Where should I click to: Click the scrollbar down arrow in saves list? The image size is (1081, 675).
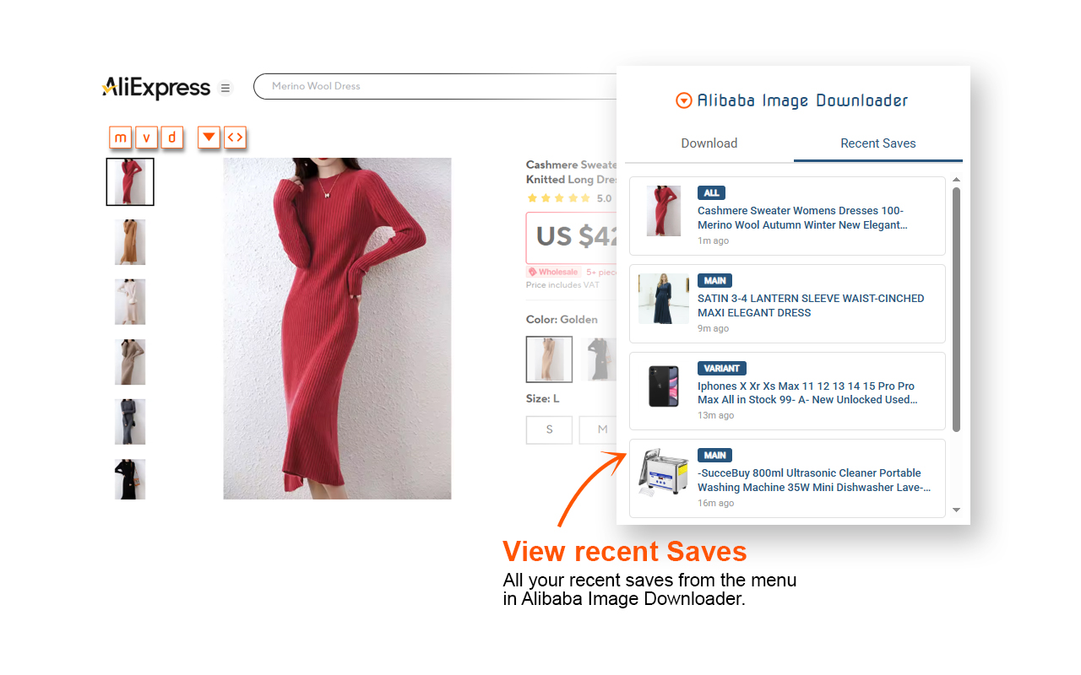[x=956, y=510]
